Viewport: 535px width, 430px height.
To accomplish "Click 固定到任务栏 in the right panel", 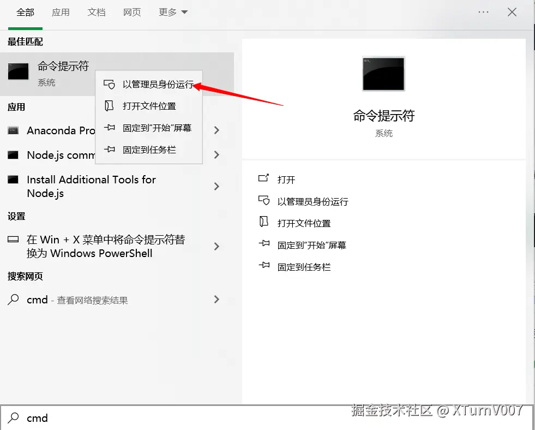I will pyautogui.click(x=304, y=266).
